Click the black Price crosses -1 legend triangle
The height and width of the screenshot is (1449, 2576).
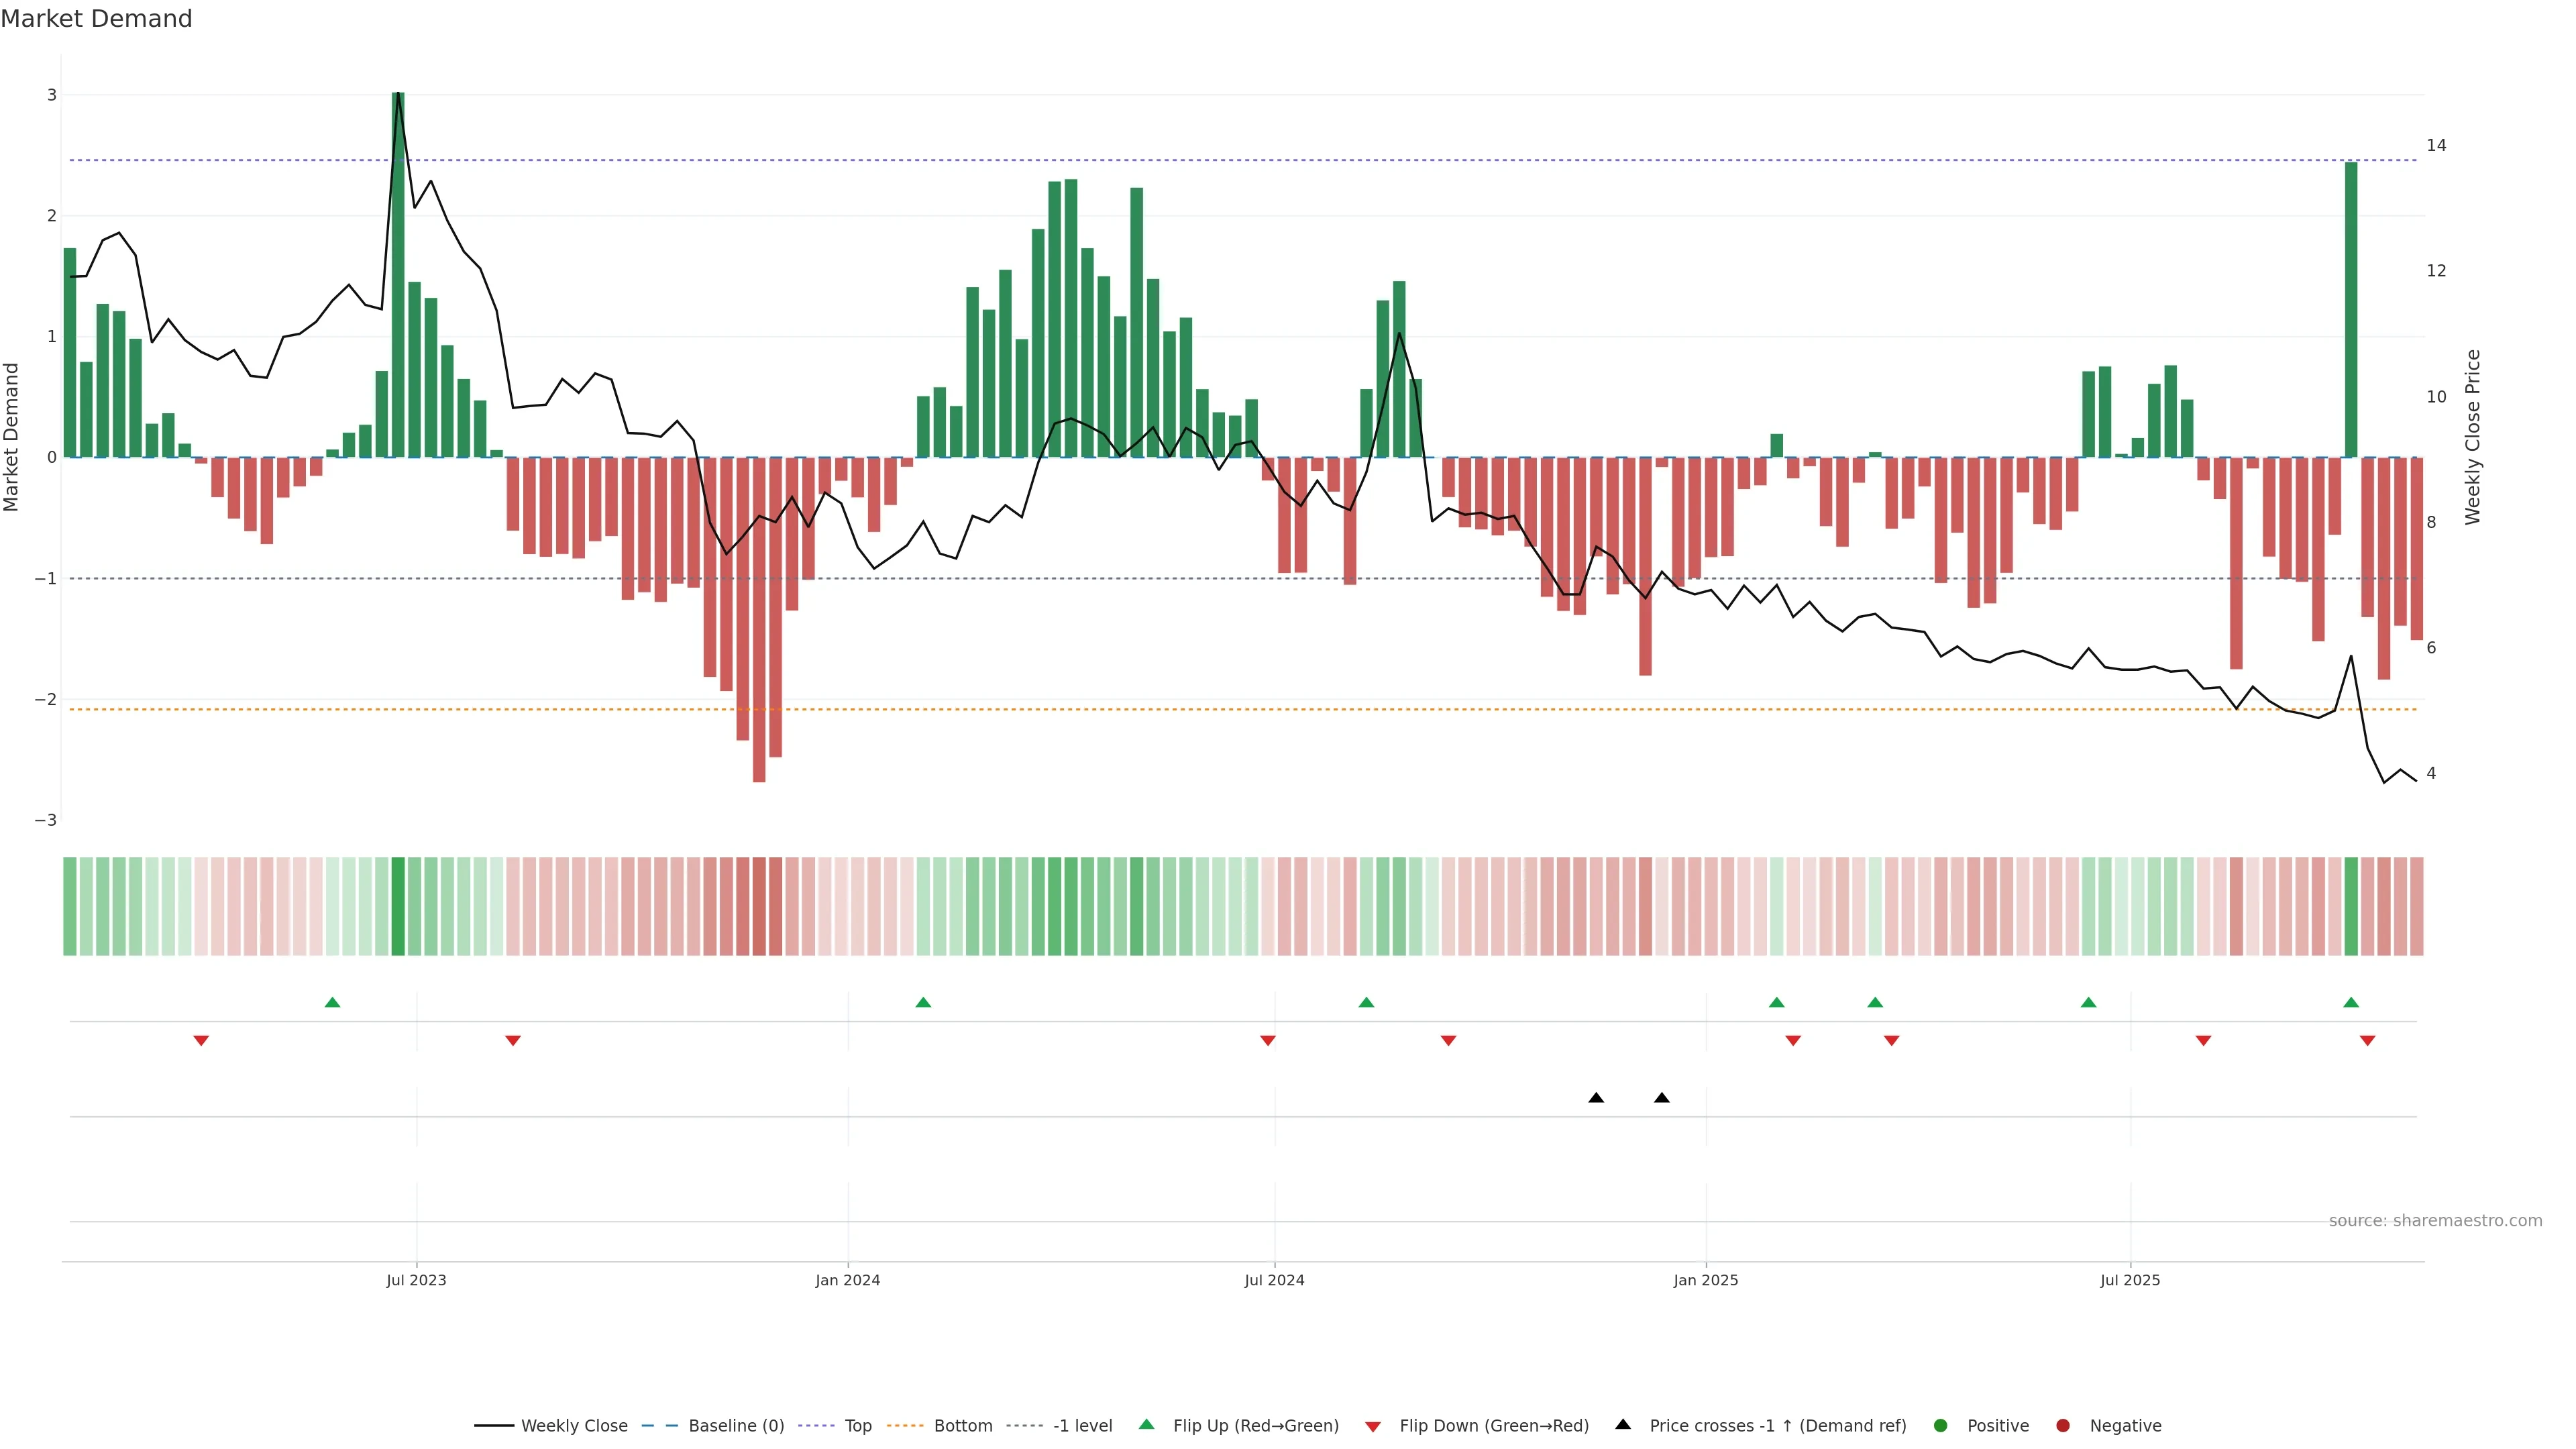click(x=1623, y=1425)
